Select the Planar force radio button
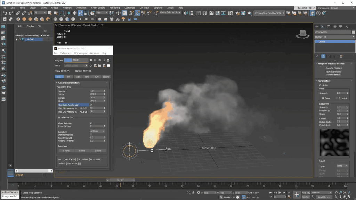 point(323,98)
